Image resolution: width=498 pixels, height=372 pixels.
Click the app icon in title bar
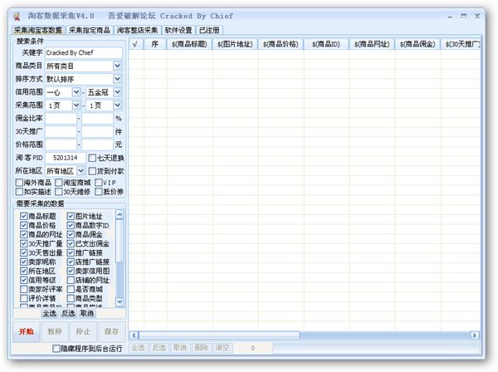coord(17,16)
